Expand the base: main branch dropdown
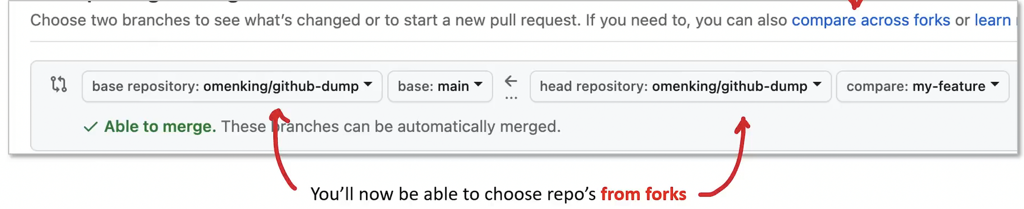The height and width of the screenshot is (209, 1024). [439, 86]
